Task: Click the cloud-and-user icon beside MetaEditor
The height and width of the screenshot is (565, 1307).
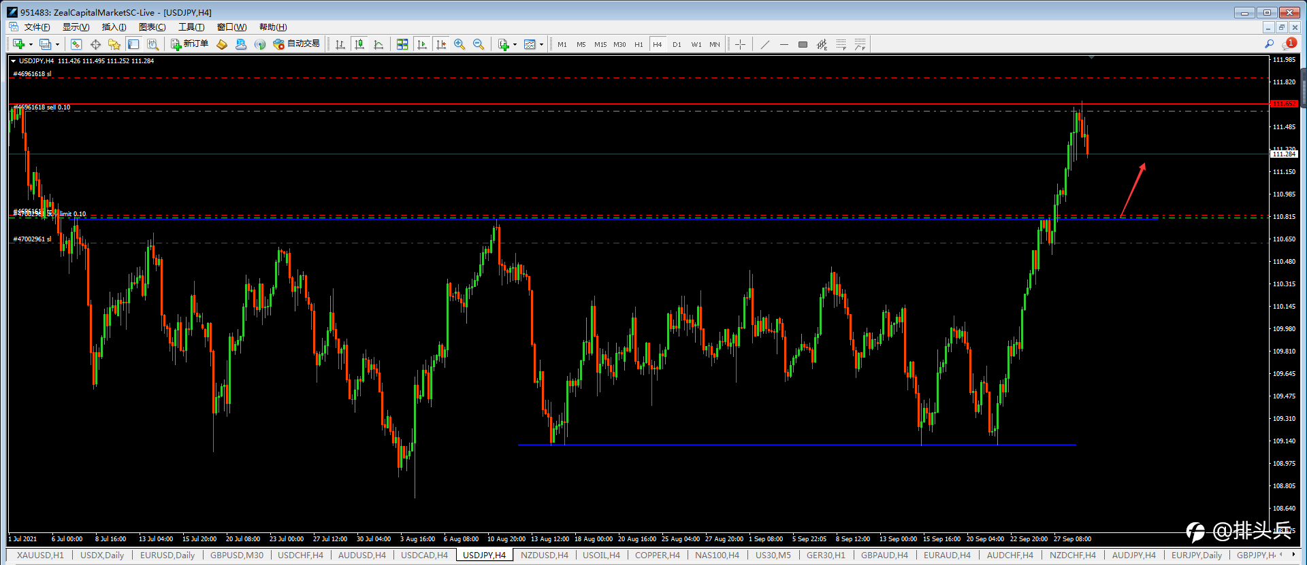Action: coord(241,44)
